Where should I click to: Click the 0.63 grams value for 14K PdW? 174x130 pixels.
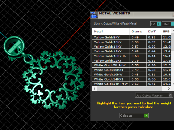click(x=135, y=84)
